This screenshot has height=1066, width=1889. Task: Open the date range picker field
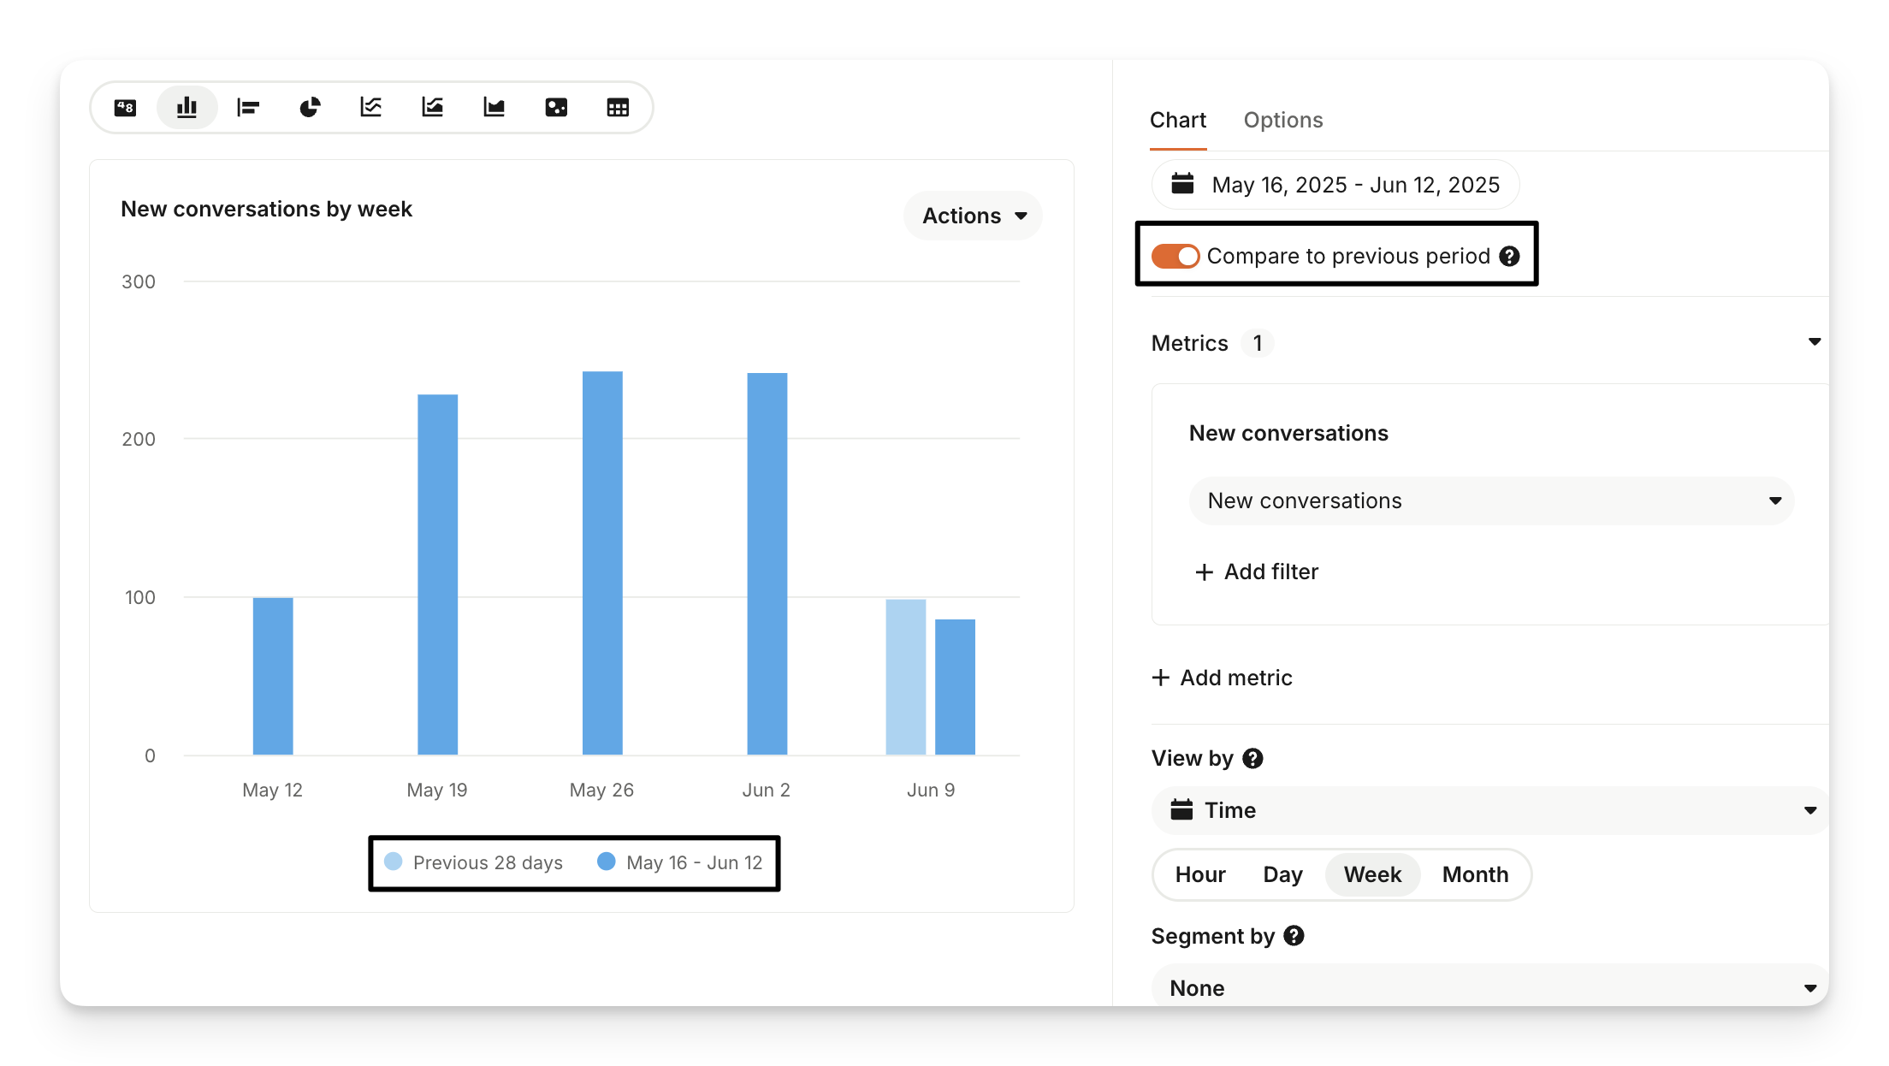pyautogui.click(x=1335, y=185)
